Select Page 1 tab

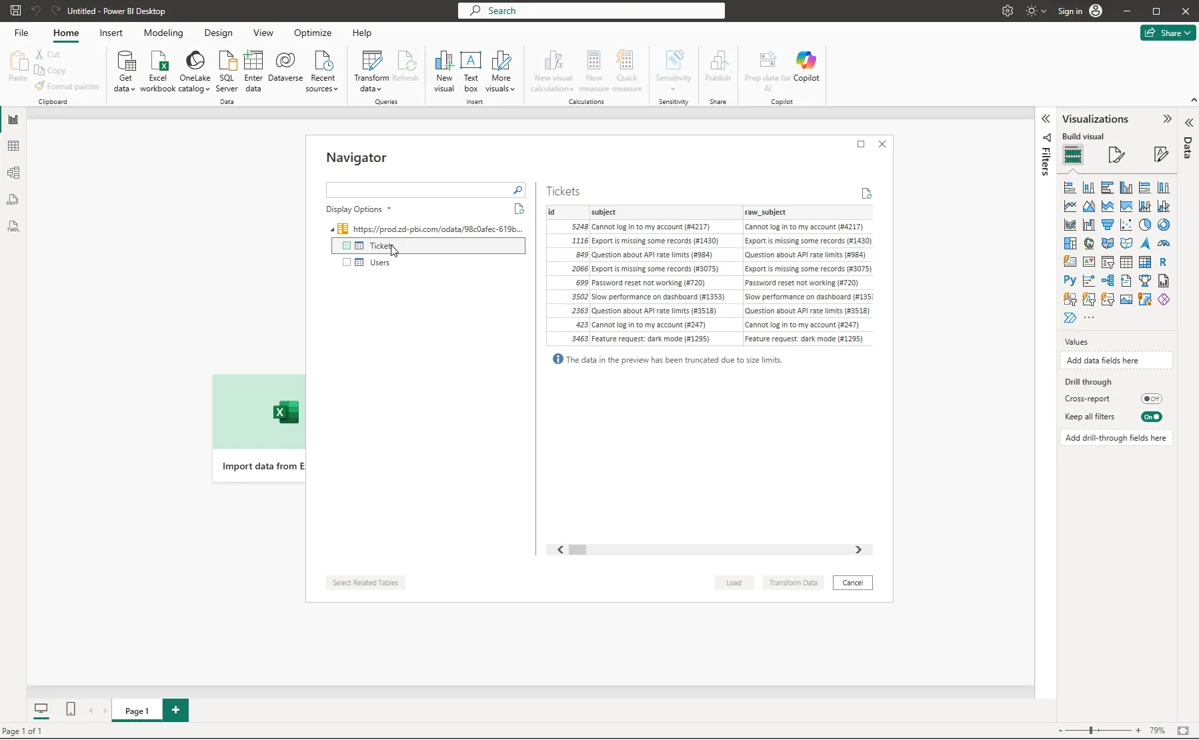[x=137, y=711]
